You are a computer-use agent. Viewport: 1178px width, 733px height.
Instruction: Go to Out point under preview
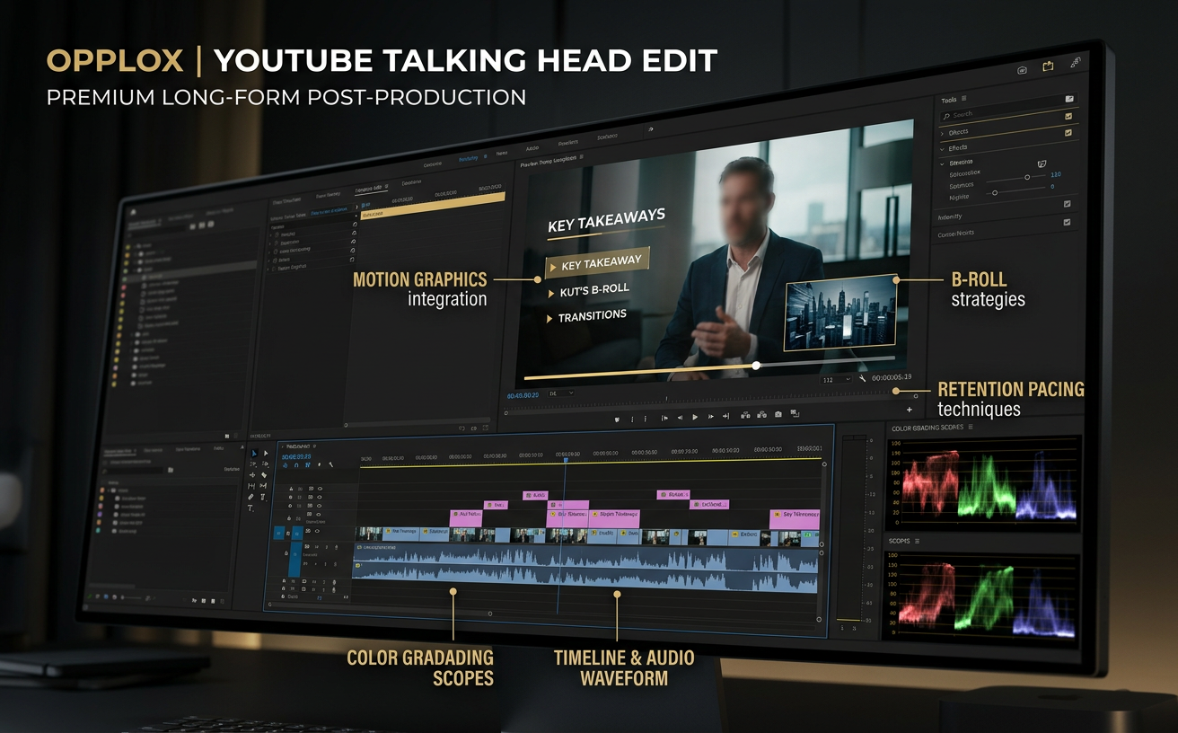(725, 416)
